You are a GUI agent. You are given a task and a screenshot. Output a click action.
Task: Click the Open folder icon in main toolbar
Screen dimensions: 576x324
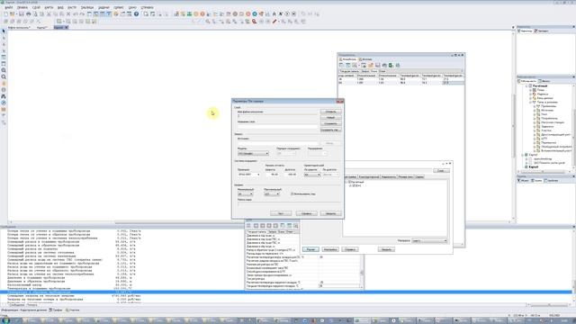13,14
